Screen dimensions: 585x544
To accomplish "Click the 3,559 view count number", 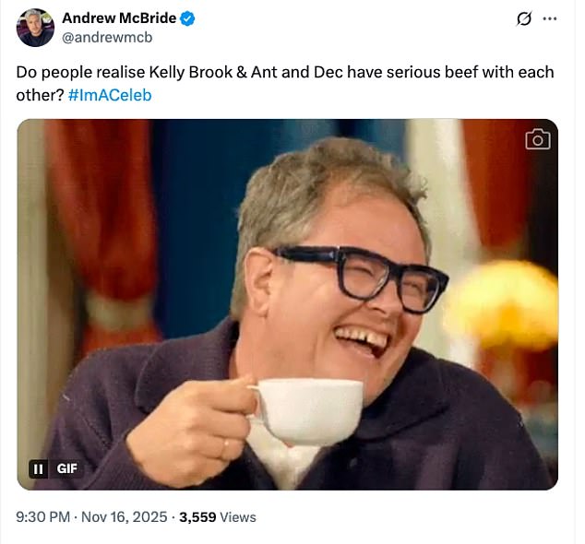I will click(x=197, y=517).
